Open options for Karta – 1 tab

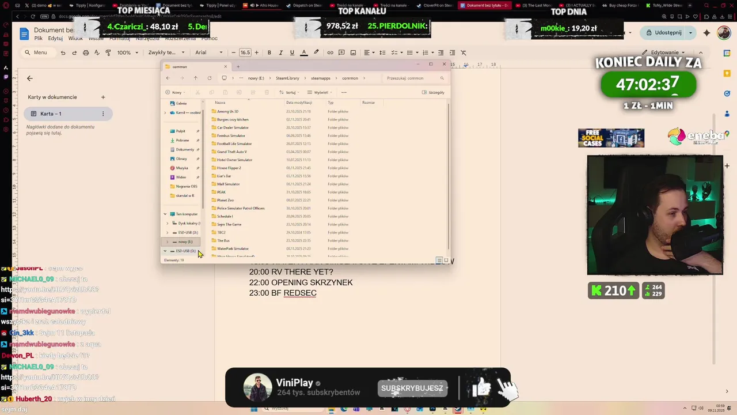(x=103, y=114)
